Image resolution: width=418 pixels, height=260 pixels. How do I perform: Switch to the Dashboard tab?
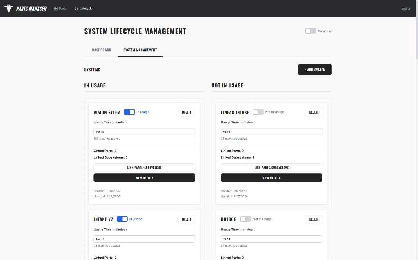101,50
